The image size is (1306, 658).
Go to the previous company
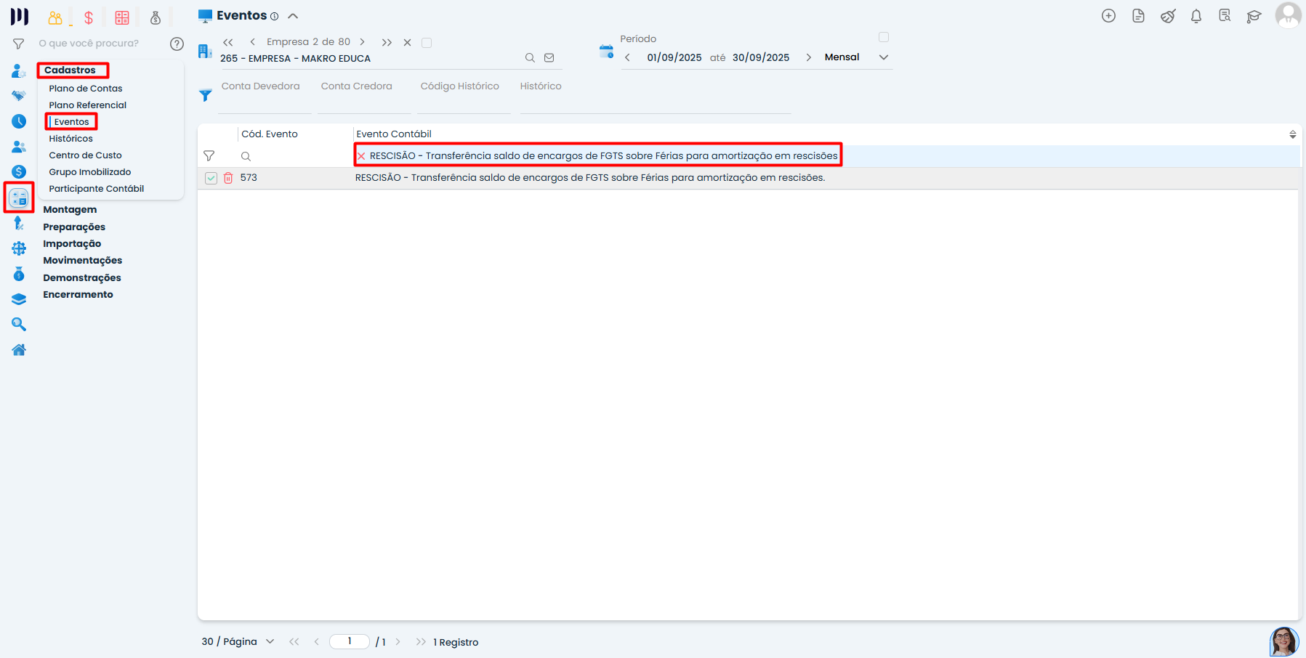pyautogui.click(x=252, y=42)
